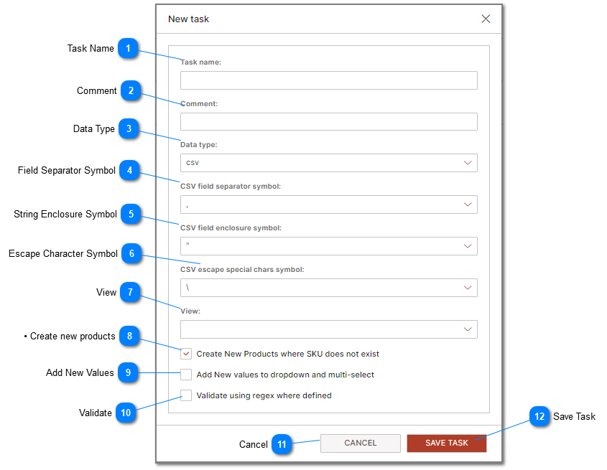Screen dimensions: 607x470
Task: Check Add New values to dropdown and multi-select
Action: [186, 375]
